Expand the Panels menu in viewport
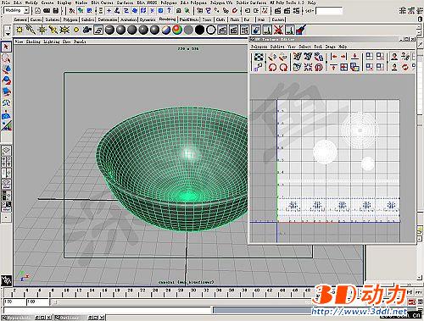 pyautogui.click(x=80, y=42)
